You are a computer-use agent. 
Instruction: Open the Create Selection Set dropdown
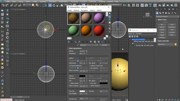pos(114,4)
